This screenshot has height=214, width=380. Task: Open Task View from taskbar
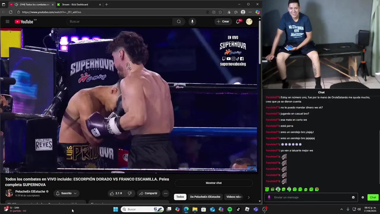tap(169, 209)
